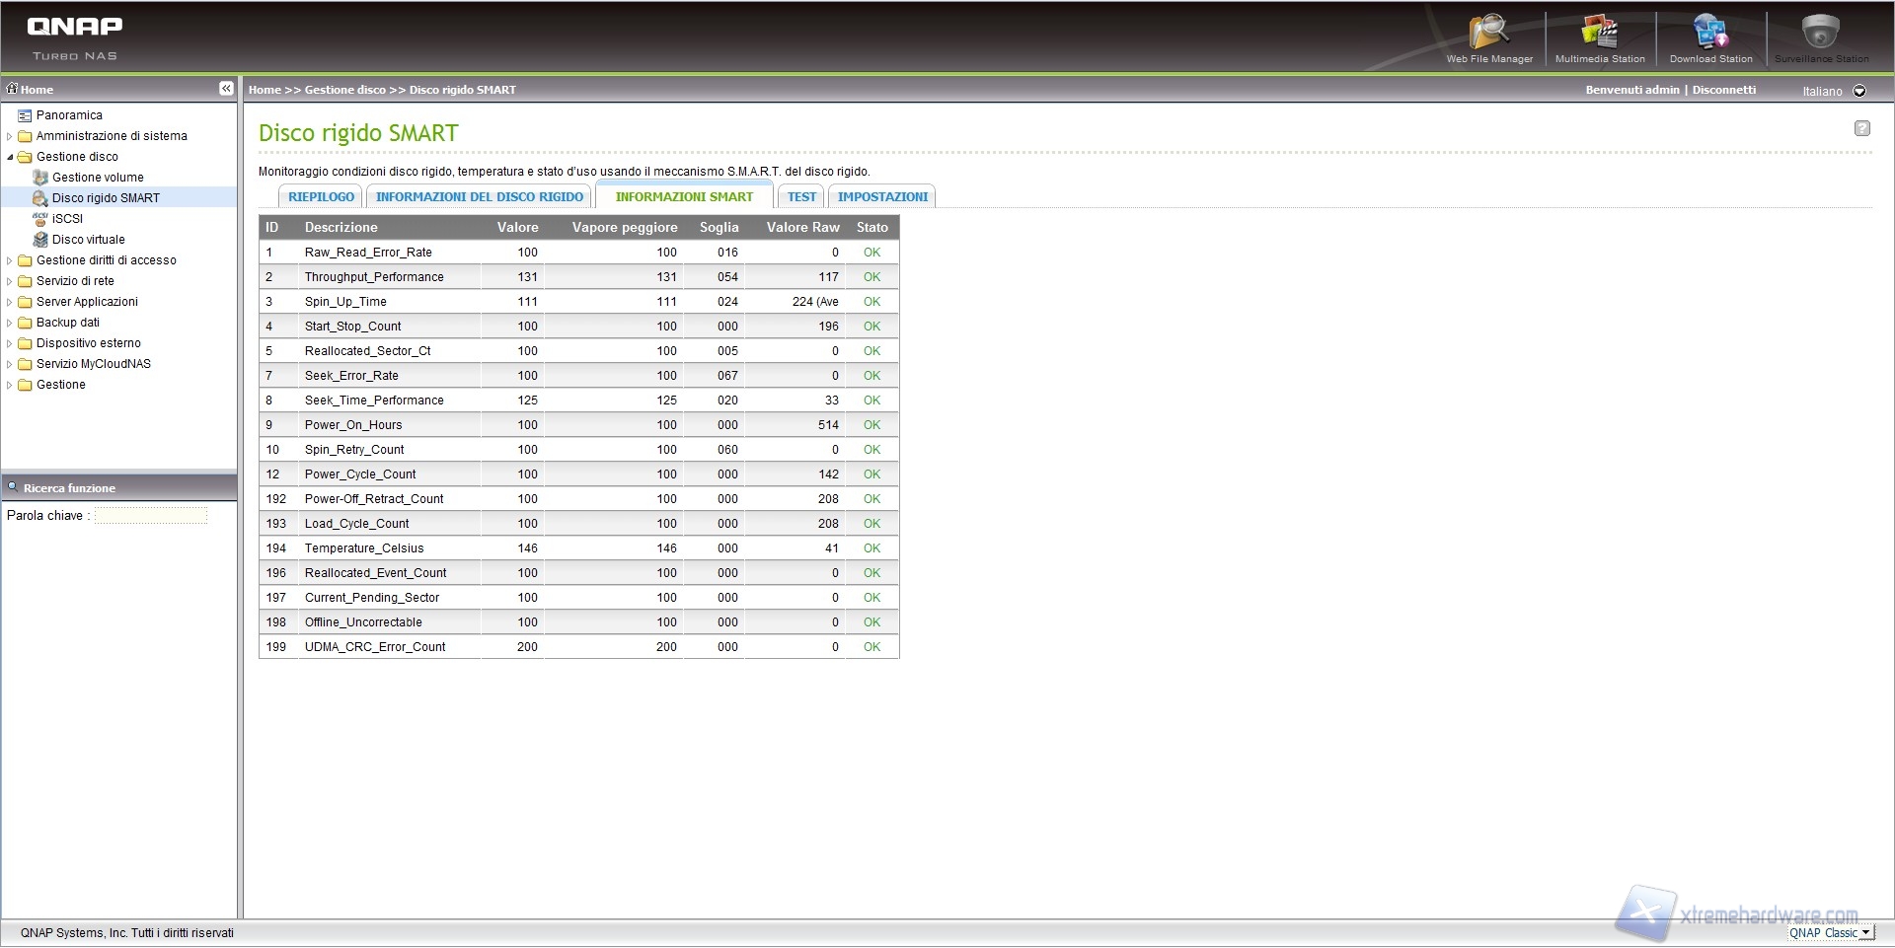Launch Multimedia Station from the top bar
Screen dimensions: 1895x948
[x=1600, y=36]
